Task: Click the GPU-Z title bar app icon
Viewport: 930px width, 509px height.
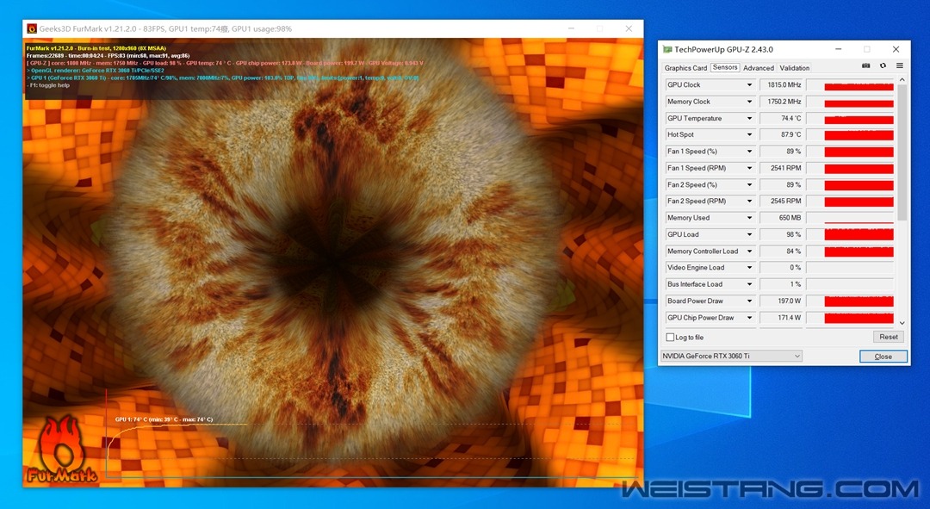Action: tap(667, 49)
